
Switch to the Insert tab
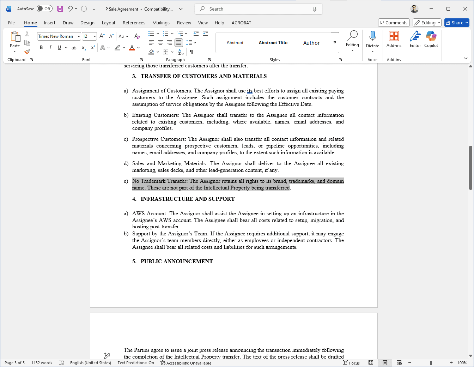[50, 23]
